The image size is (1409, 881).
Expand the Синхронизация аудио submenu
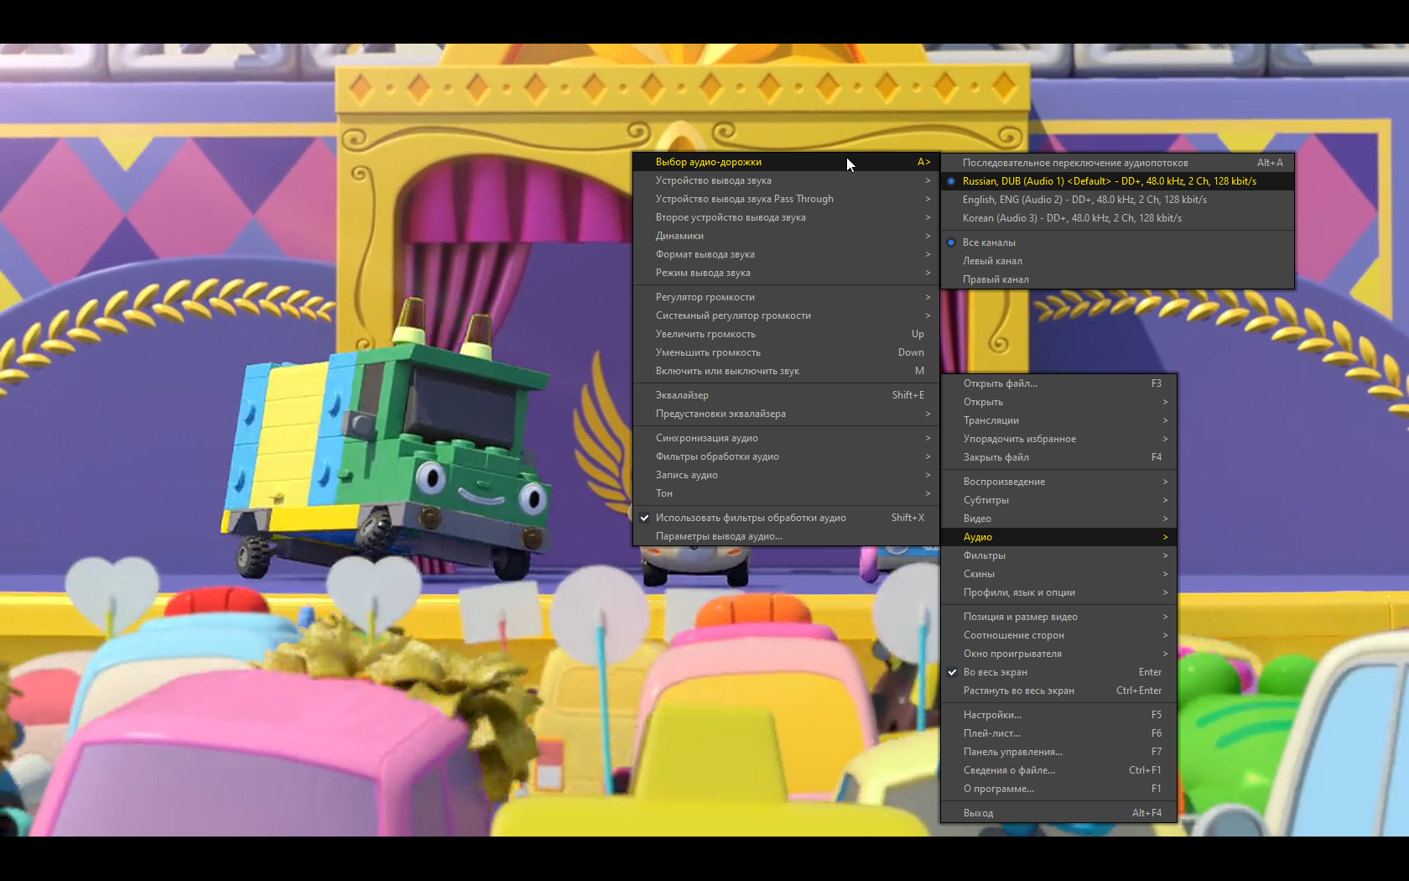(707, 438)
